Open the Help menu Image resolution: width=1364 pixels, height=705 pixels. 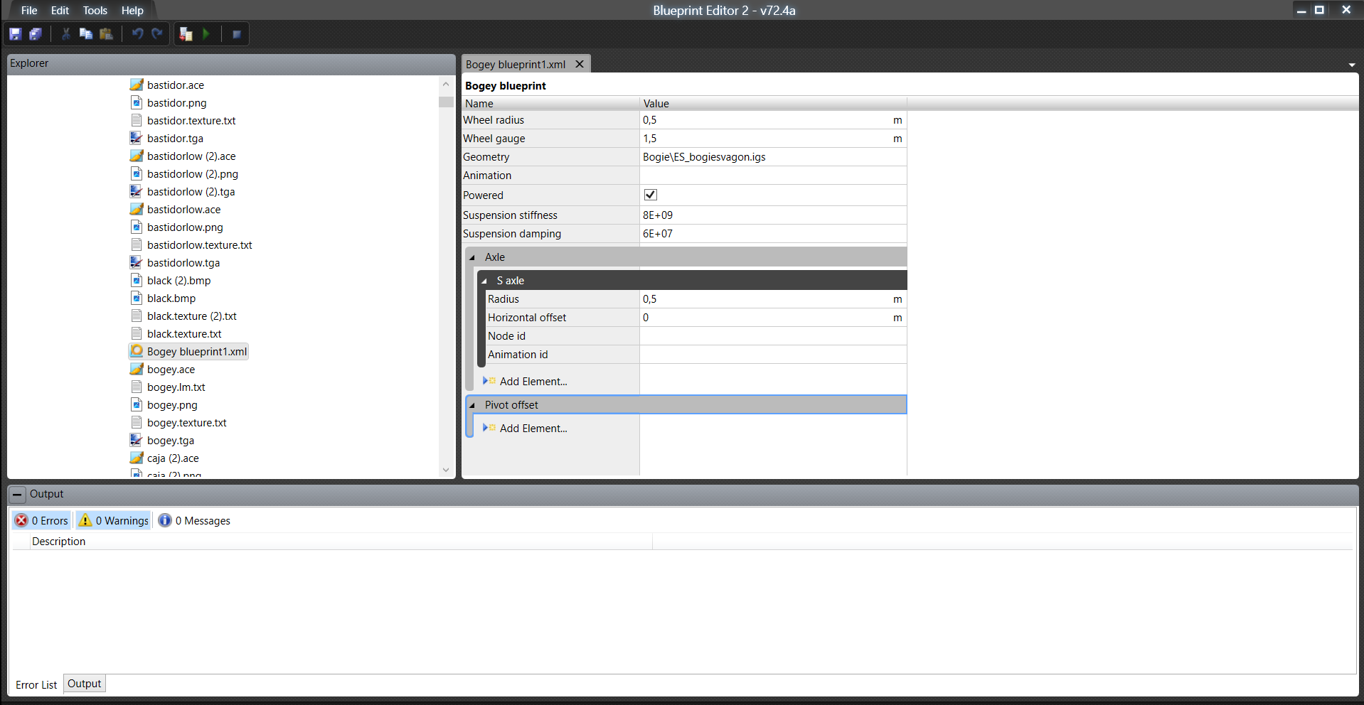(132, 11)
